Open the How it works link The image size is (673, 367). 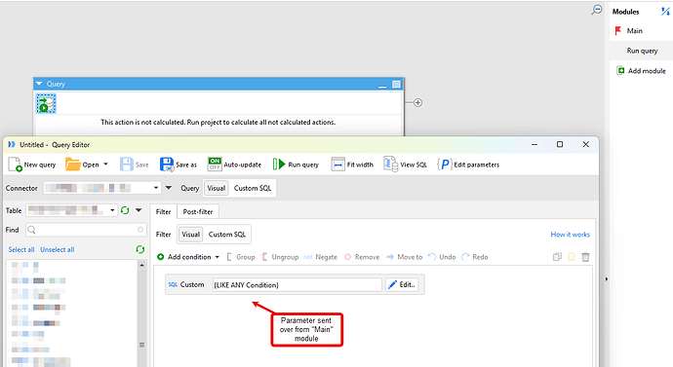570,235
